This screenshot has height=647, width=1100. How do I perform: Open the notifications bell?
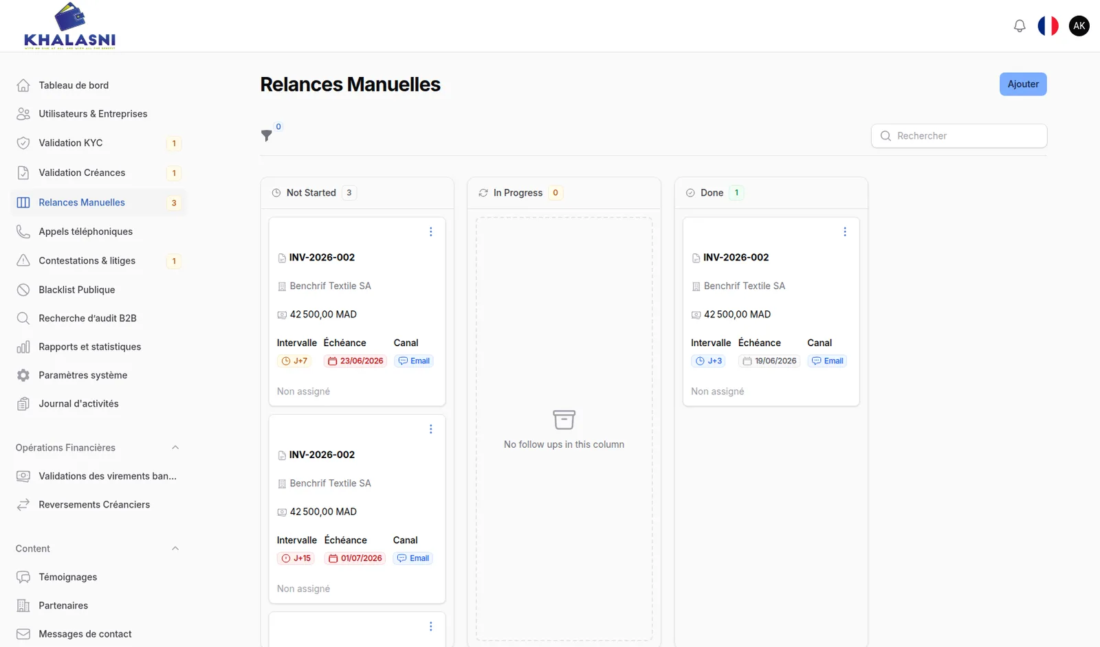pyautogui.click(x=1020, y=26)
